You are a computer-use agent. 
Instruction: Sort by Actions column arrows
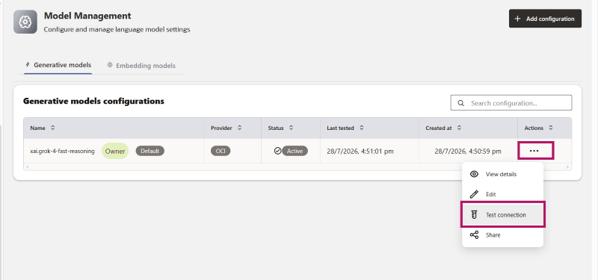point(551,128)
